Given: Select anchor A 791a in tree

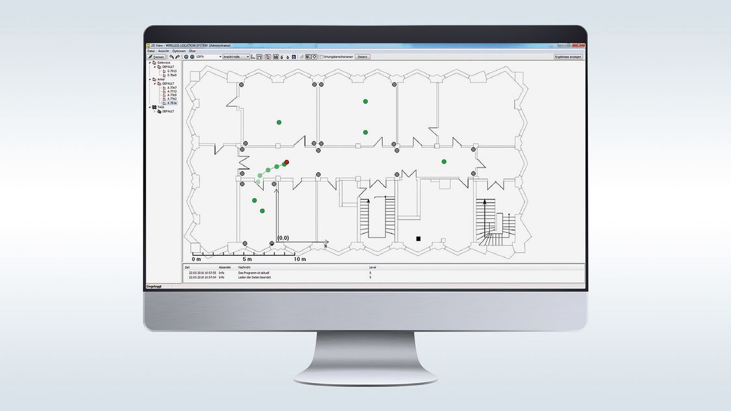Looking at the screenshot, I should (x=172, y=103).
